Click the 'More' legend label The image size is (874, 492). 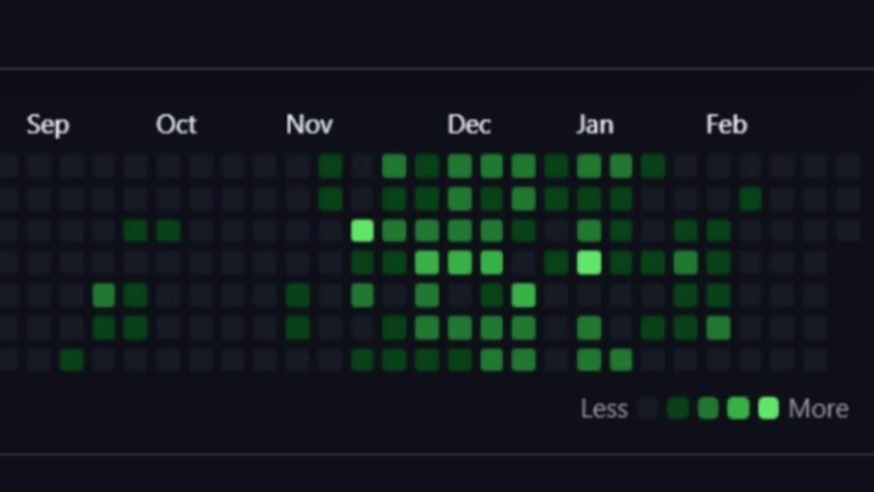pos(818,409)
